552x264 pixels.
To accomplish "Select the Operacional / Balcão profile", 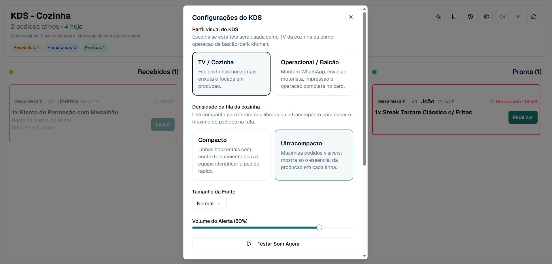I will (314, 74).
